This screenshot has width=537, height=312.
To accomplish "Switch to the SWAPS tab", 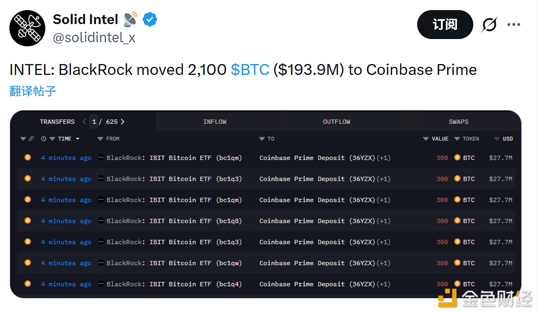I will pos(458,122).
